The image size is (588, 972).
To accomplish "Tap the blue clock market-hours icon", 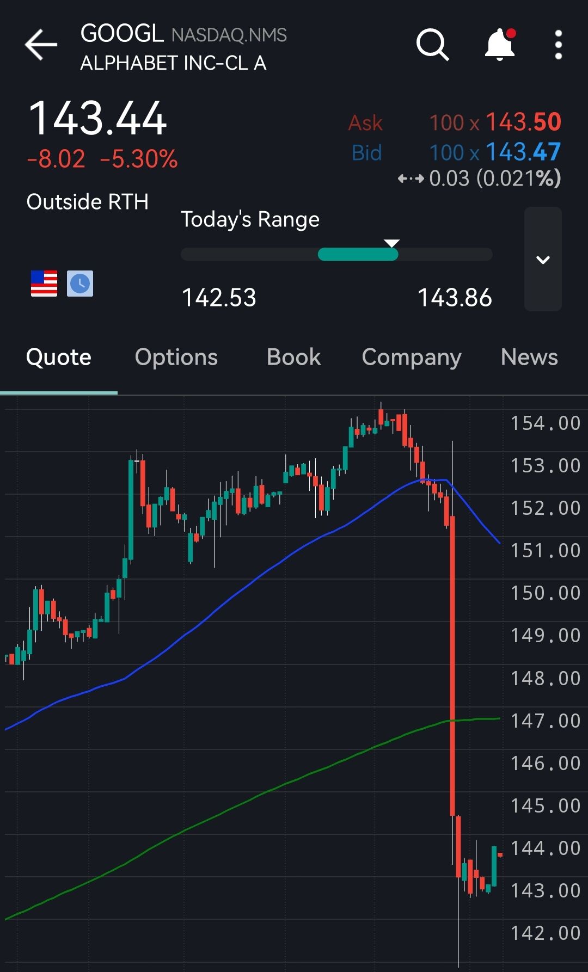I will [x=80, y=284].
